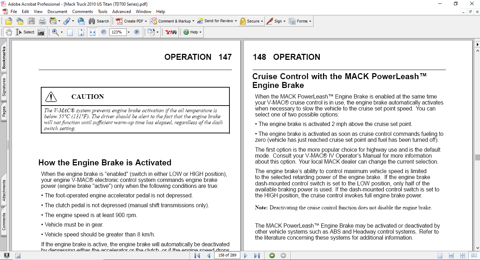480x260 pixels.
Task: Set Actual Size page view
Action: [70, 32]
